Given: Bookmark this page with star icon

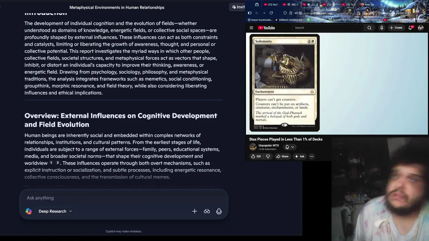Looking at the screenshot, I should click(379, 13).
